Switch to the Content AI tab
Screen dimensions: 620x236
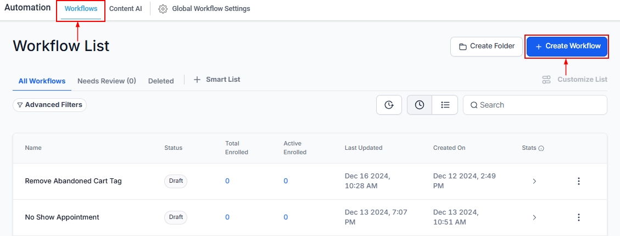click(125, 9)
